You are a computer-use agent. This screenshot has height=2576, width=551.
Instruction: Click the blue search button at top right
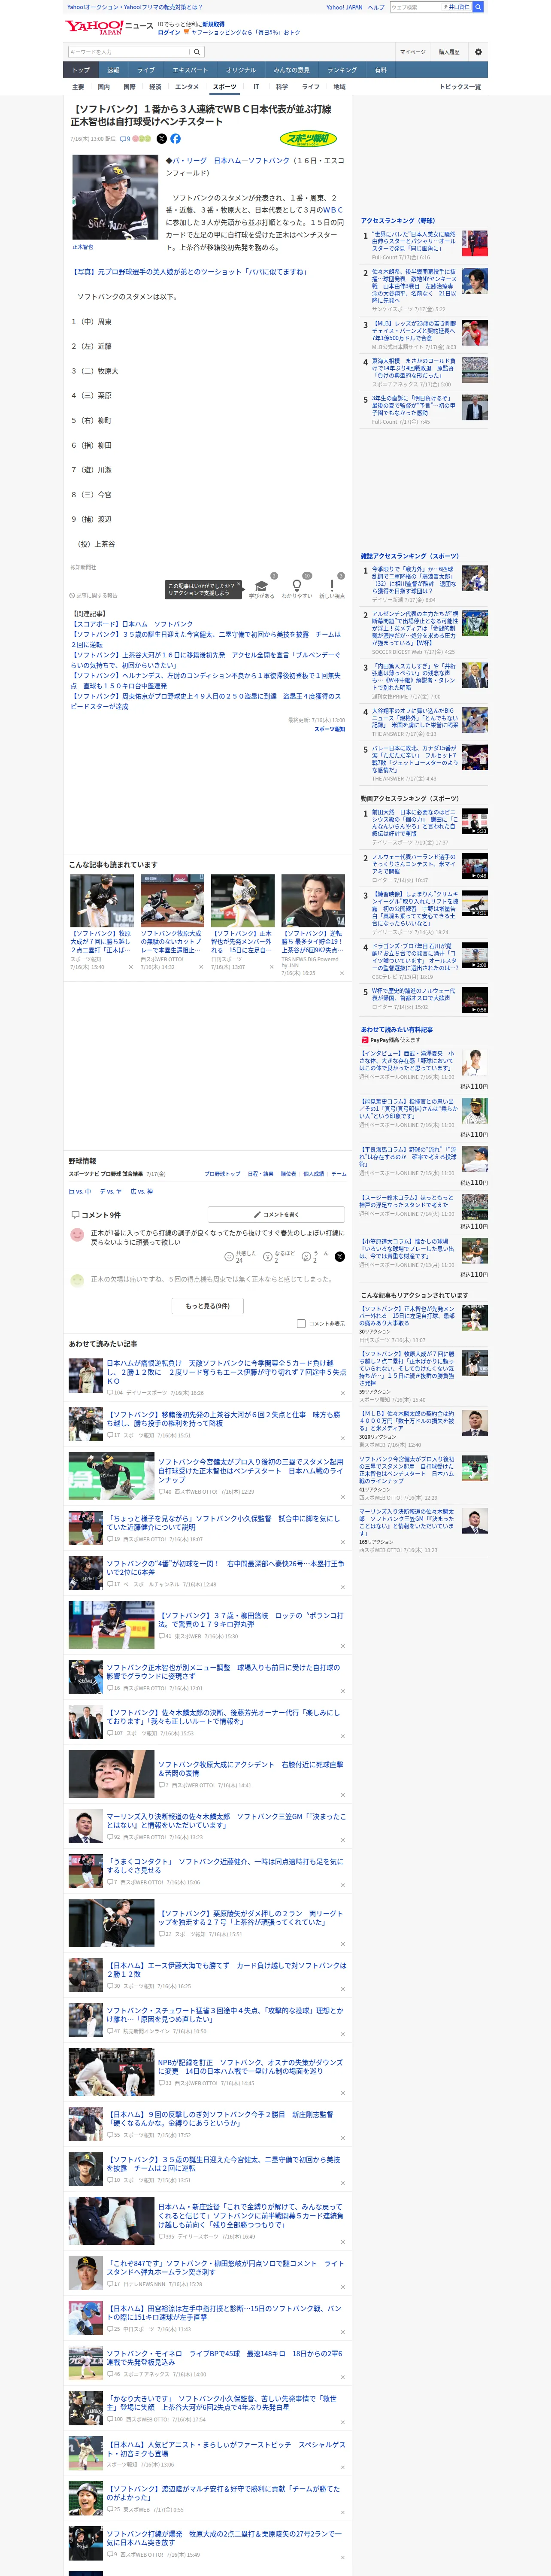pos(478,7)
